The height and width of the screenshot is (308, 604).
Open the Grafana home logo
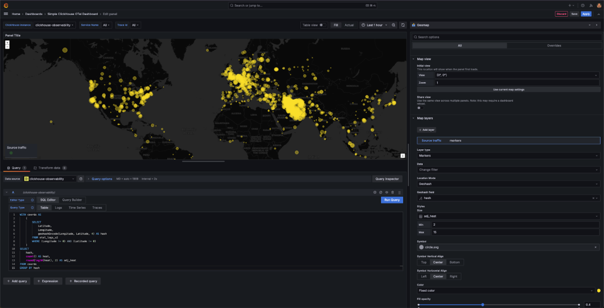6,5
